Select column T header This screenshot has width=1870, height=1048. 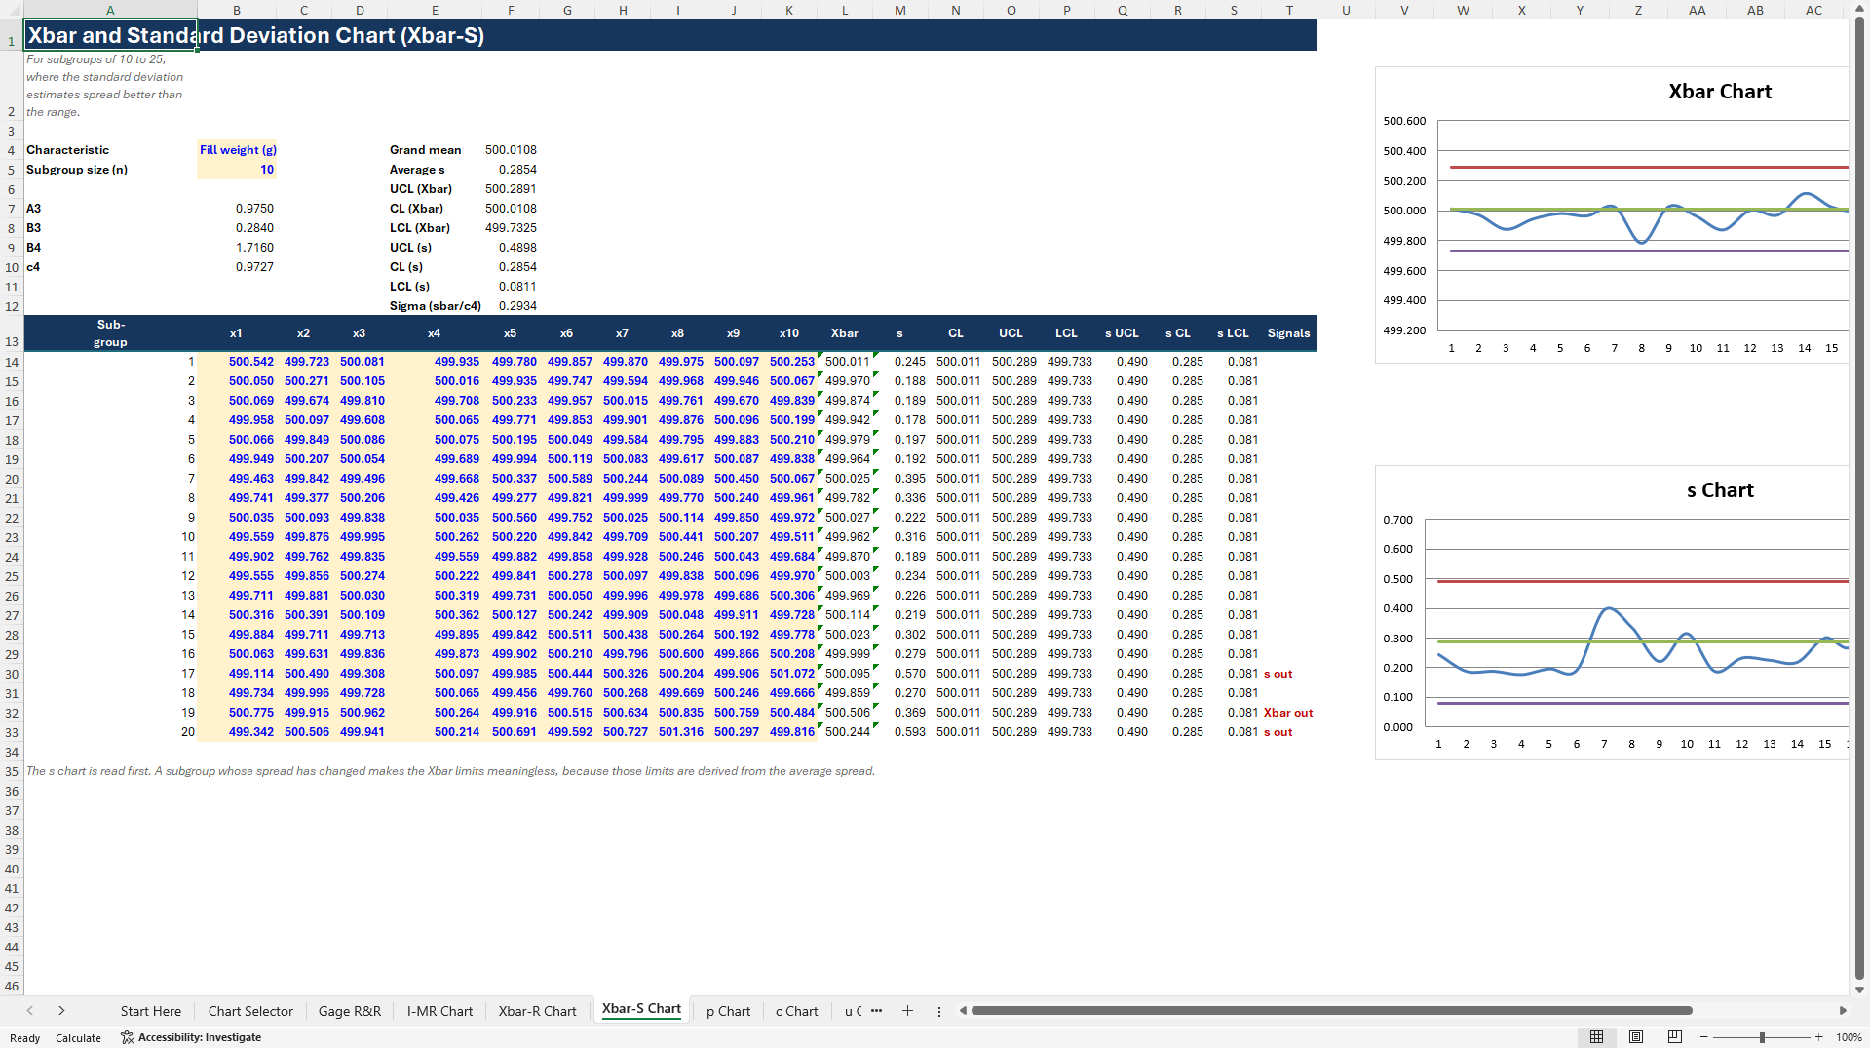(1289, 10)
